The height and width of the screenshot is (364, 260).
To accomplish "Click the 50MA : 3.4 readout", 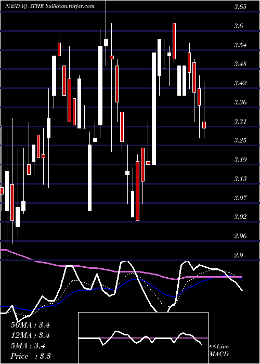I will point(30,325).
